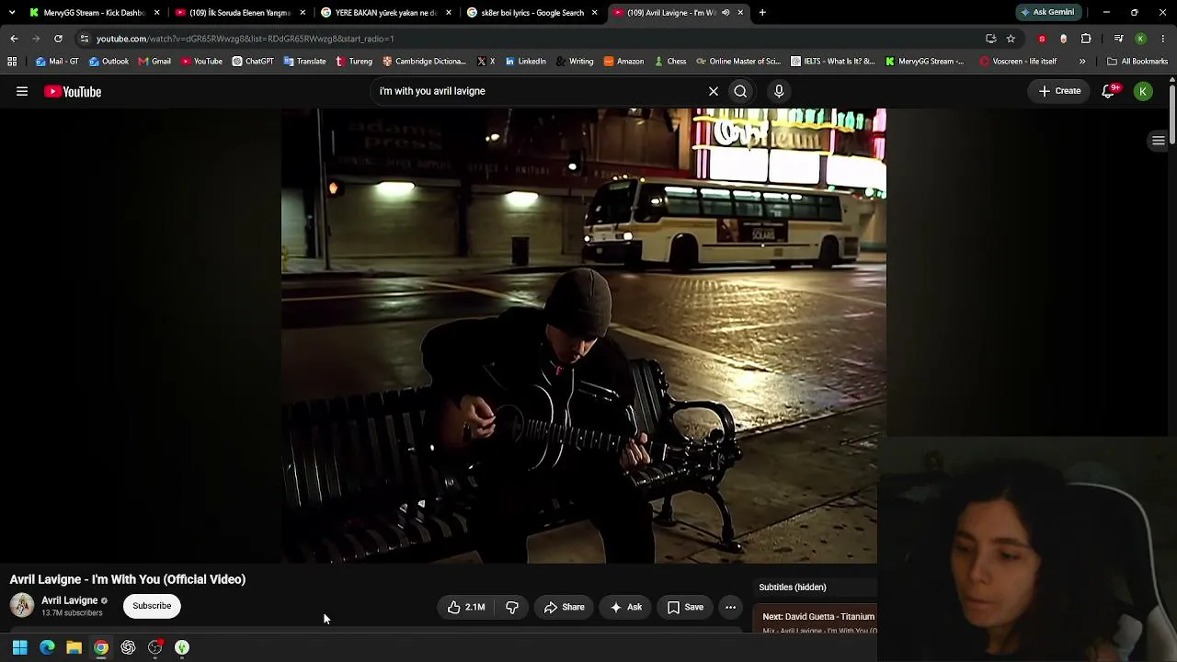Click the address bar URL
Screen dimensions: 1177x662
(x=246, y=39)
